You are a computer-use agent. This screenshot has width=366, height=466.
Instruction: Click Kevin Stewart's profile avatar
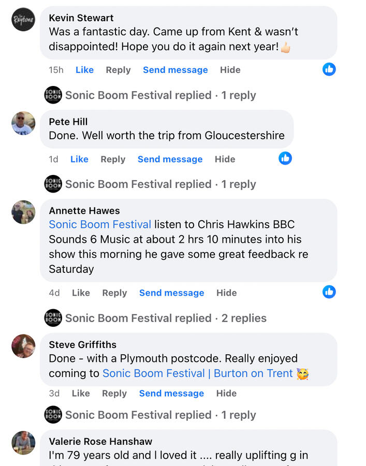23,20
